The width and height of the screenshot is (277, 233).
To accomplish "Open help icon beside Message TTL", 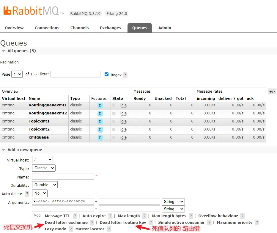I will [75, 216].
